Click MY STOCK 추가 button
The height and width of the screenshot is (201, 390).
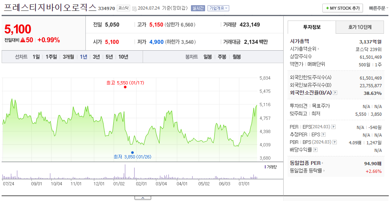click(343, 8)
